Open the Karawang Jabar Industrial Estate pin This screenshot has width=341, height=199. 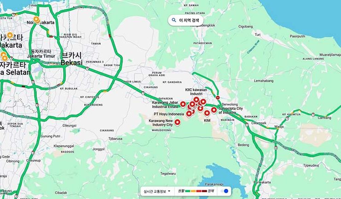[183, 104]
